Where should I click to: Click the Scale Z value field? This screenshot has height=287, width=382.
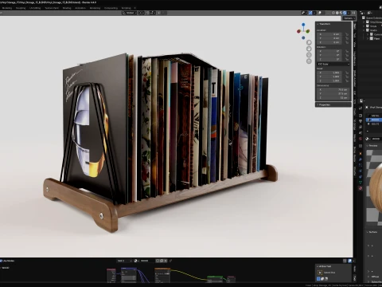click(330, 81)
